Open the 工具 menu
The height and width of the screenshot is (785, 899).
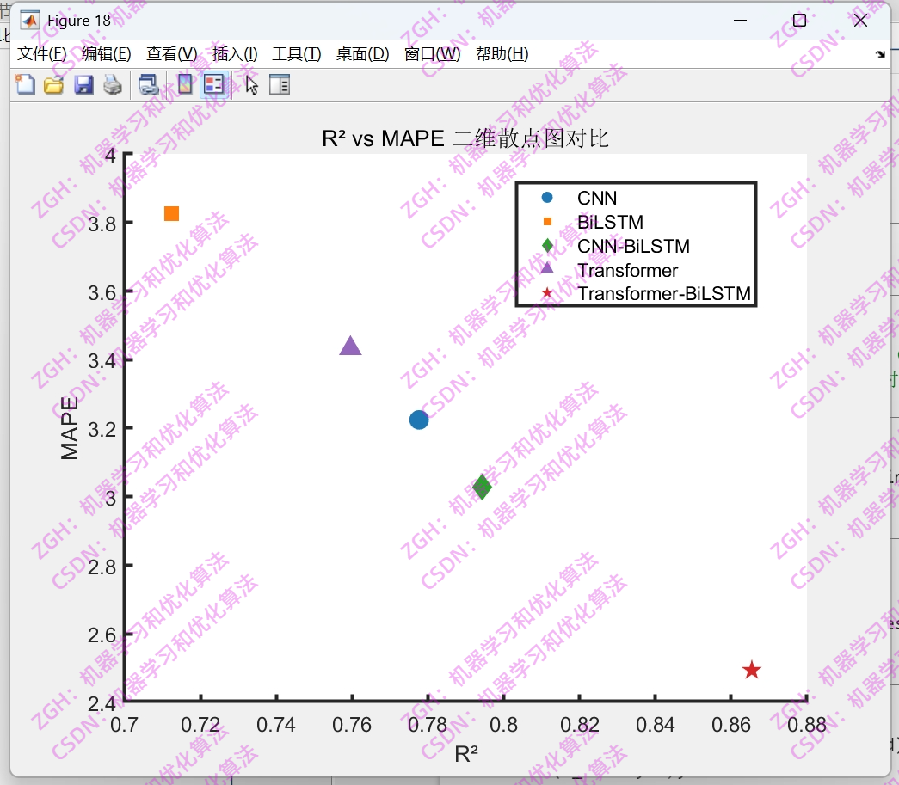[x=298, y=53]
